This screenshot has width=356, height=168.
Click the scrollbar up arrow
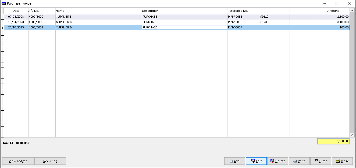click(352, 11)
